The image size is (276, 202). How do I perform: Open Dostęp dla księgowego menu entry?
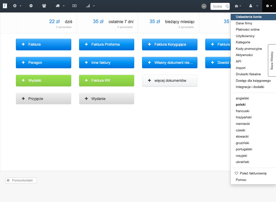[x=253, y=81]
